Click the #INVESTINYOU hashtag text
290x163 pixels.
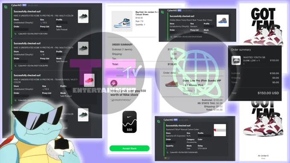click(121, 100)
